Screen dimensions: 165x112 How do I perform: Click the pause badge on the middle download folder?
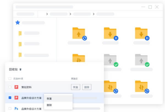(x=116, y=38)
